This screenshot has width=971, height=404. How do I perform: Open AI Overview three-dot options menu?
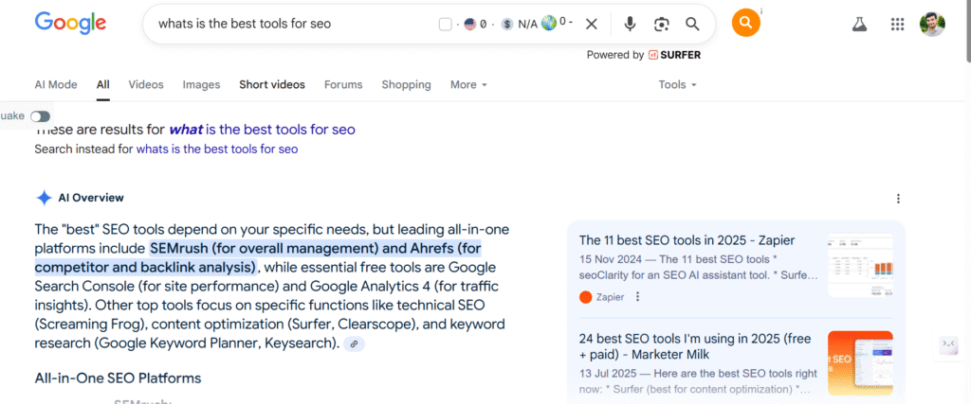(898, 199)
